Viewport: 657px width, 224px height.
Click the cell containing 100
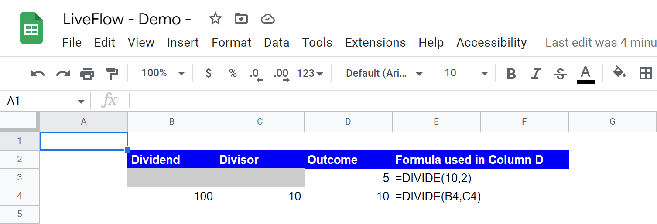coord(172,196)
